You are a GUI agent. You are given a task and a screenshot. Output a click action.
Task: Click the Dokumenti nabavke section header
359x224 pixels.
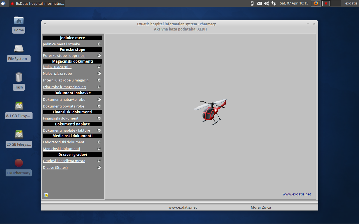[x=72, y=93]
